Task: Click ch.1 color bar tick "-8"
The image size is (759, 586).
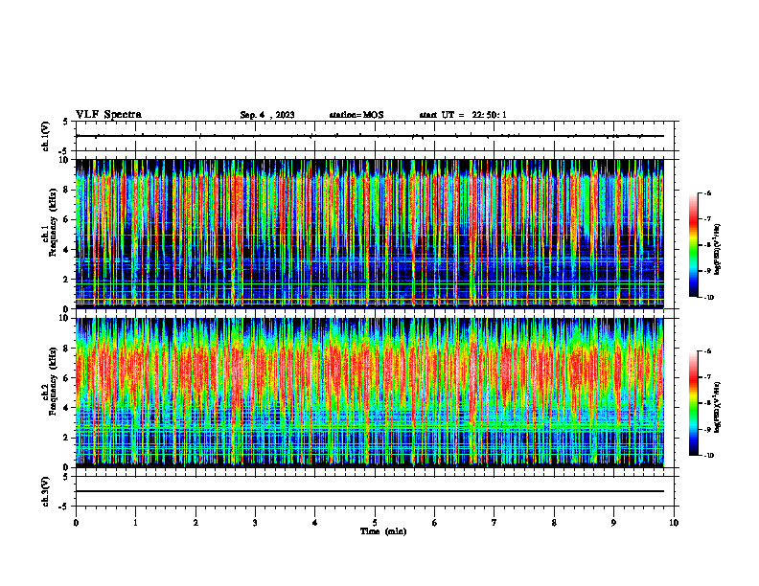Action: click(707, 245)
